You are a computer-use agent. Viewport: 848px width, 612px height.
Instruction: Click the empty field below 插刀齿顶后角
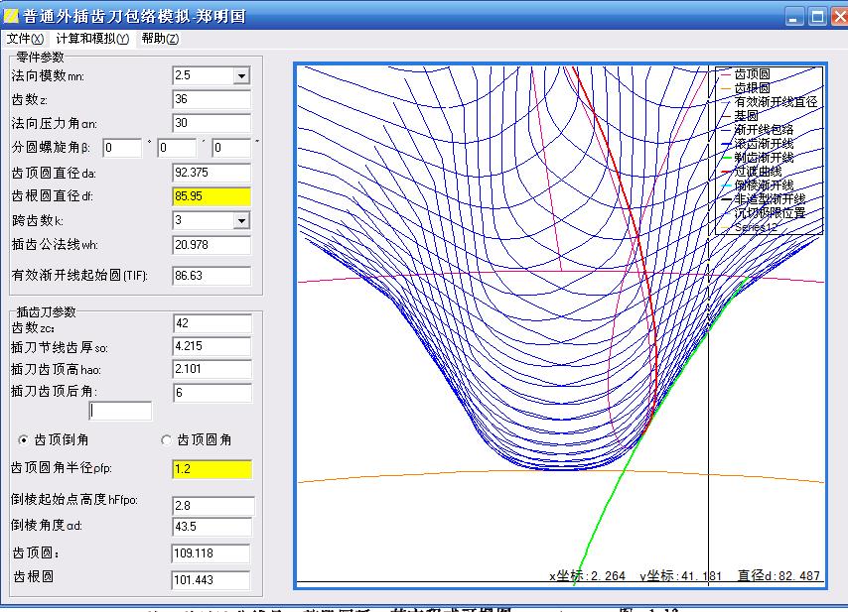click(x=120, y=411)
